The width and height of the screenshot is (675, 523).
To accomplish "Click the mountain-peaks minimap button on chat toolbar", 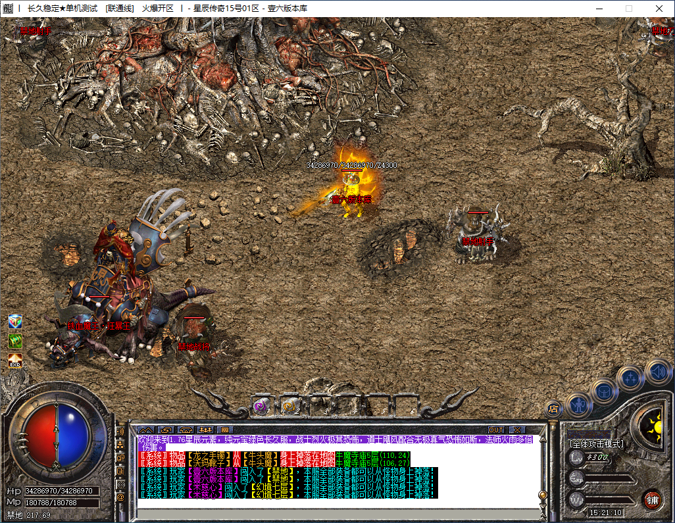I will (146, 430).
